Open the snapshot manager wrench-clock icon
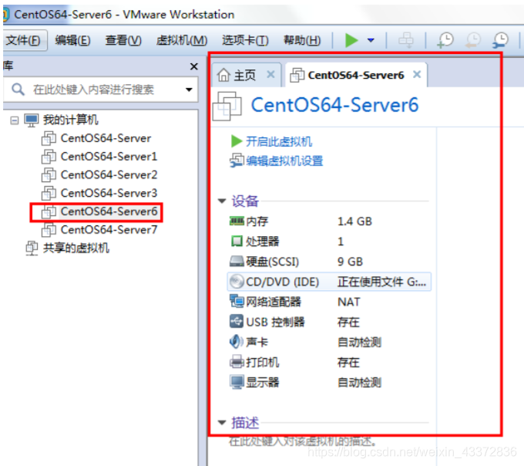 (500, 40)
